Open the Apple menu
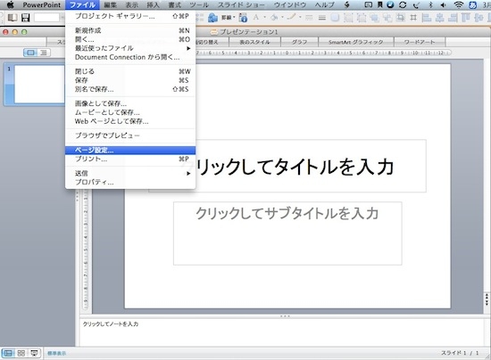The image size is (491, 360). coord(11,4)
